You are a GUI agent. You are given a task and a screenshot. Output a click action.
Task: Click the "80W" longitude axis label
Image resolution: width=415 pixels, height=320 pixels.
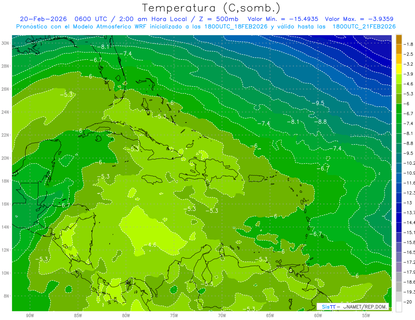[x=126, y=316]
